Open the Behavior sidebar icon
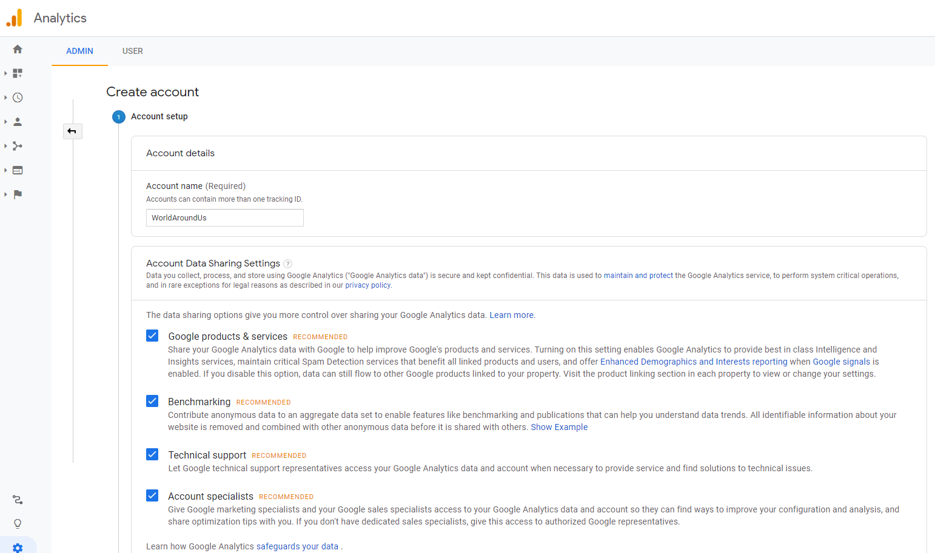 [18, 170]
